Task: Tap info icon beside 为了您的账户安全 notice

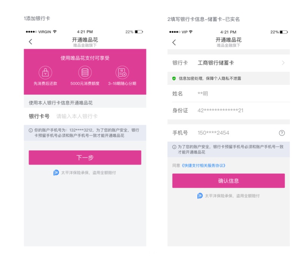Action: tap(174, 147)
